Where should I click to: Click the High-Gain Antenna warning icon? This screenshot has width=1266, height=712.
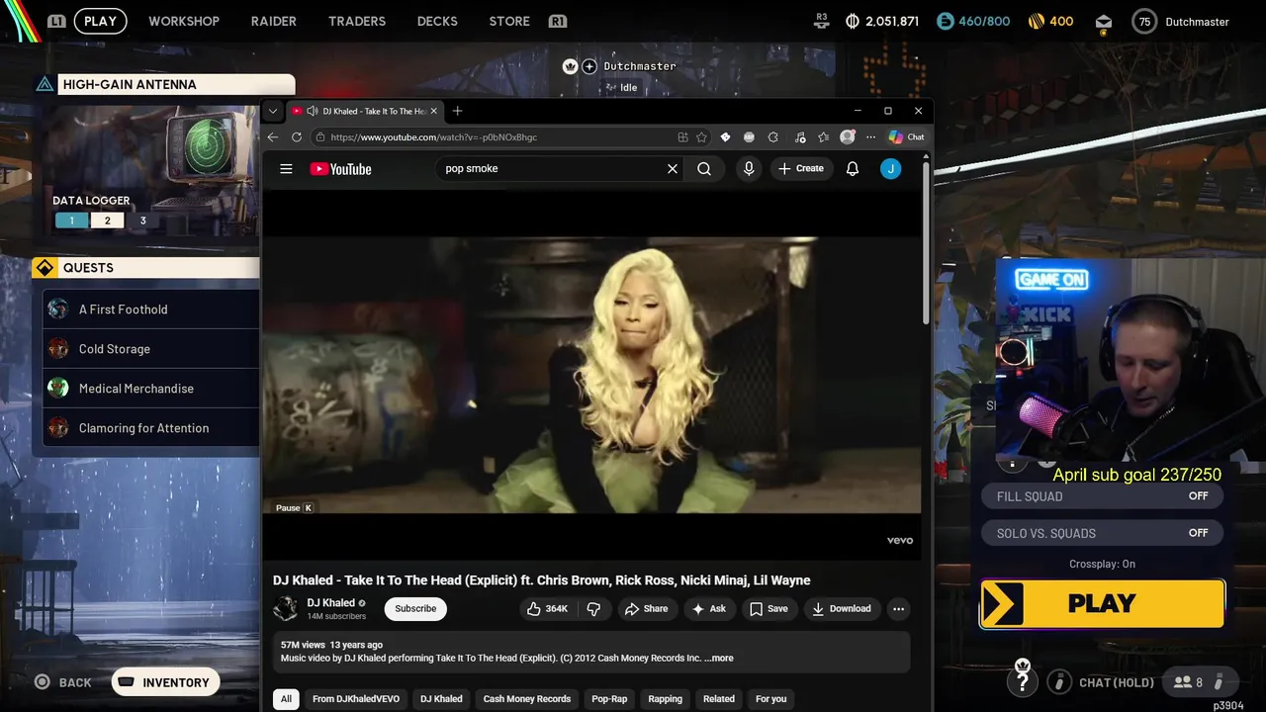click(45, 84)
